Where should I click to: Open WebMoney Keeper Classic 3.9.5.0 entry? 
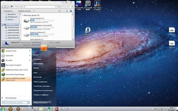[16, 70]
